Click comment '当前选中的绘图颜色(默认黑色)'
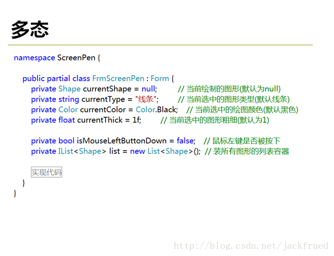The width and height of the screenshot is (334, 256). pos(246,109)
